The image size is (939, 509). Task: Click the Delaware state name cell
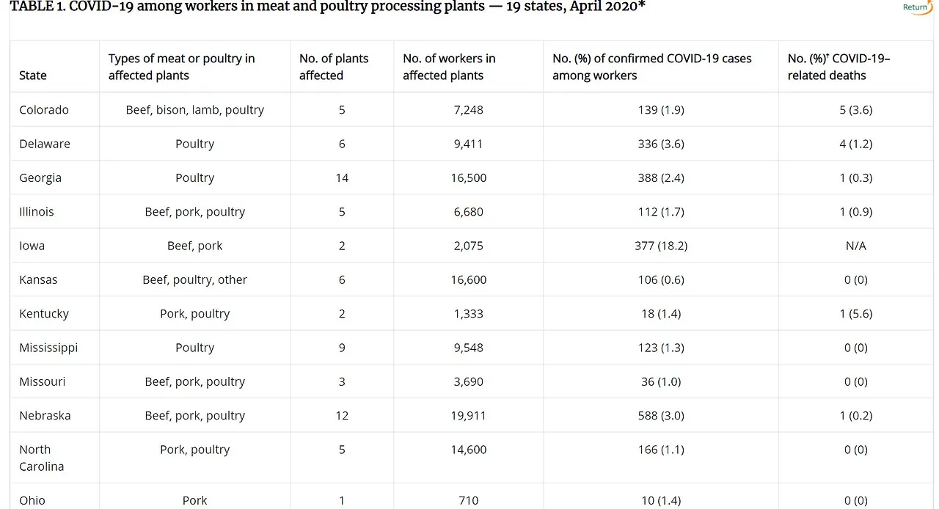click(x=45, y=144)
